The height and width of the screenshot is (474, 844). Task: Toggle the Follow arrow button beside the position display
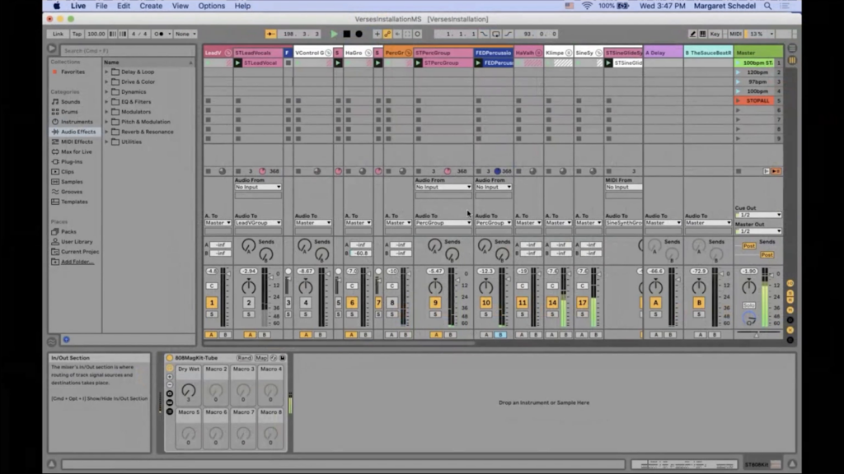[270, 34]
